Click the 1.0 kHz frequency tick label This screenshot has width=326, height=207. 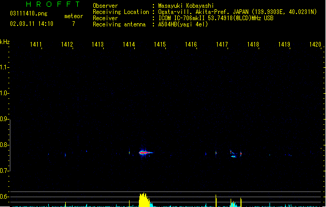tap(4, 93)
